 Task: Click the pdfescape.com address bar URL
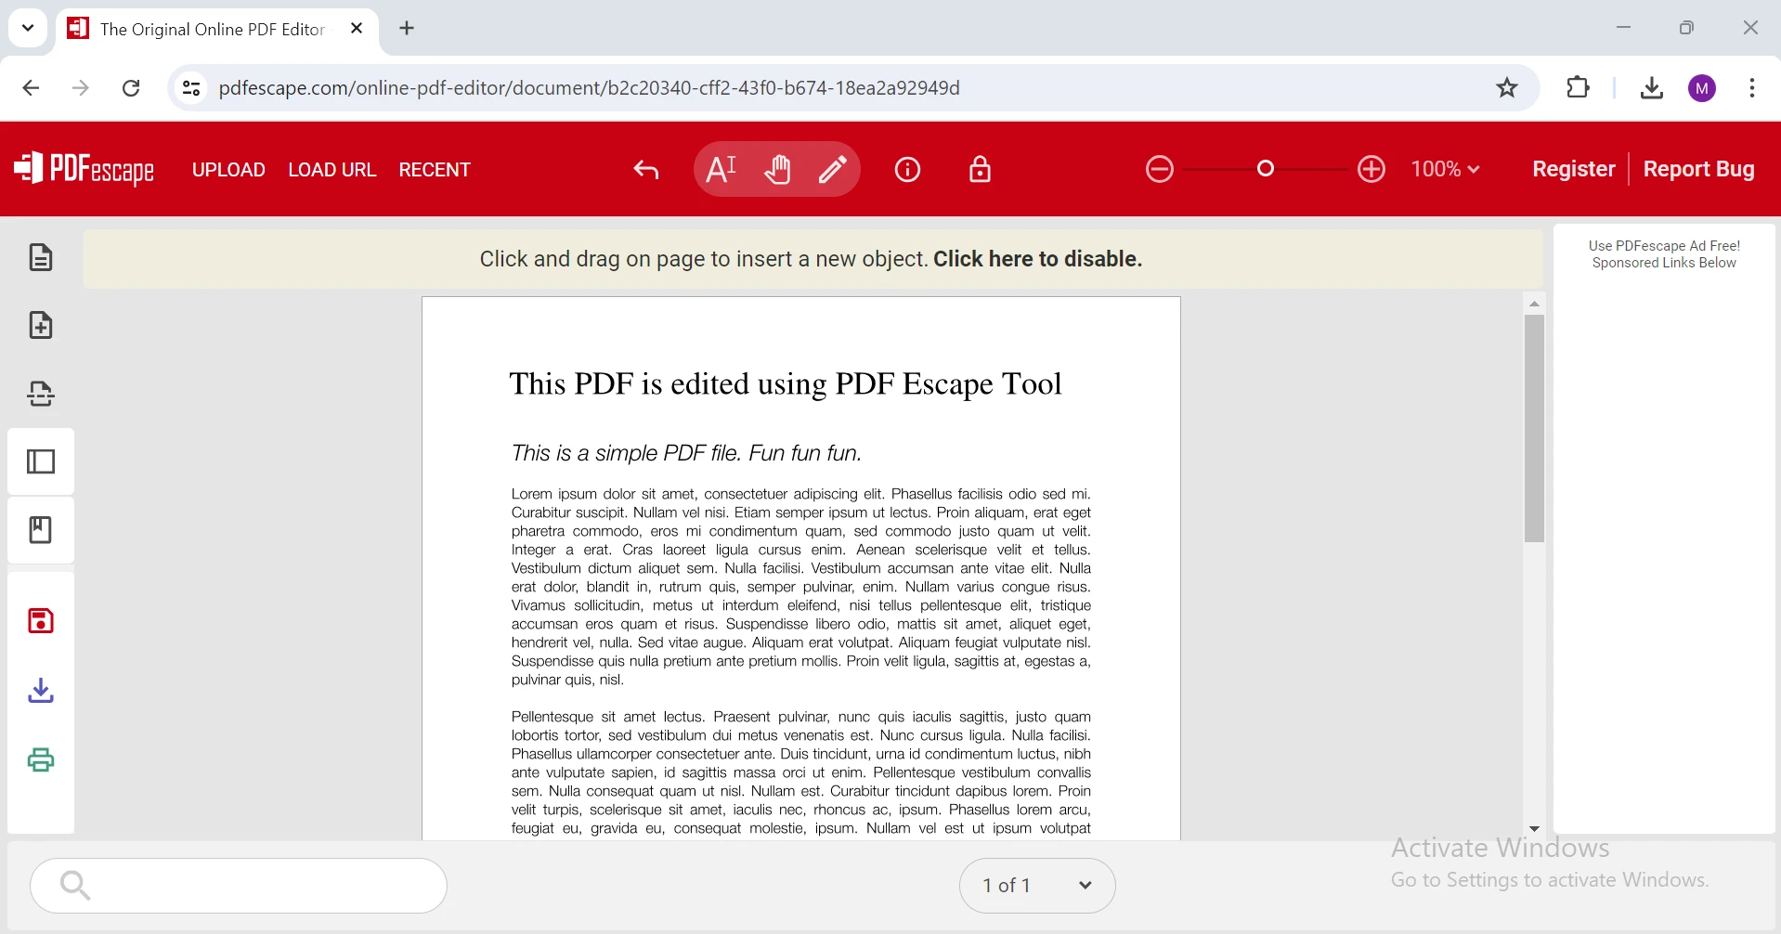pyautogui.click(x=590, y=88)
